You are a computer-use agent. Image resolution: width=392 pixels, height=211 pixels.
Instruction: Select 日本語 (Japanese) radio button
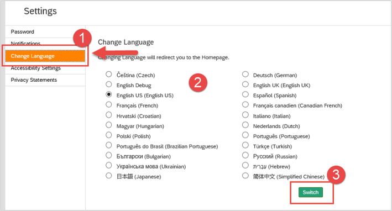tap(108, 176)
